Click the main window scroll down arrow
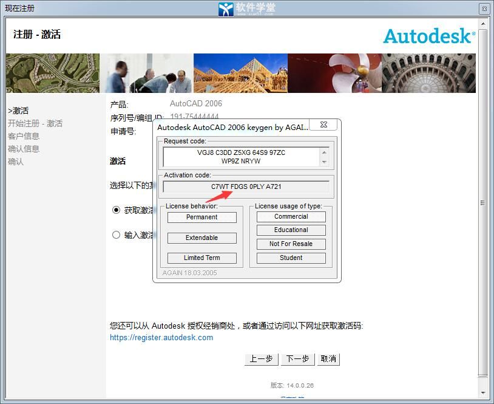Image resolution: width=494 pixels, height=404 pixels. coord(483,393)
